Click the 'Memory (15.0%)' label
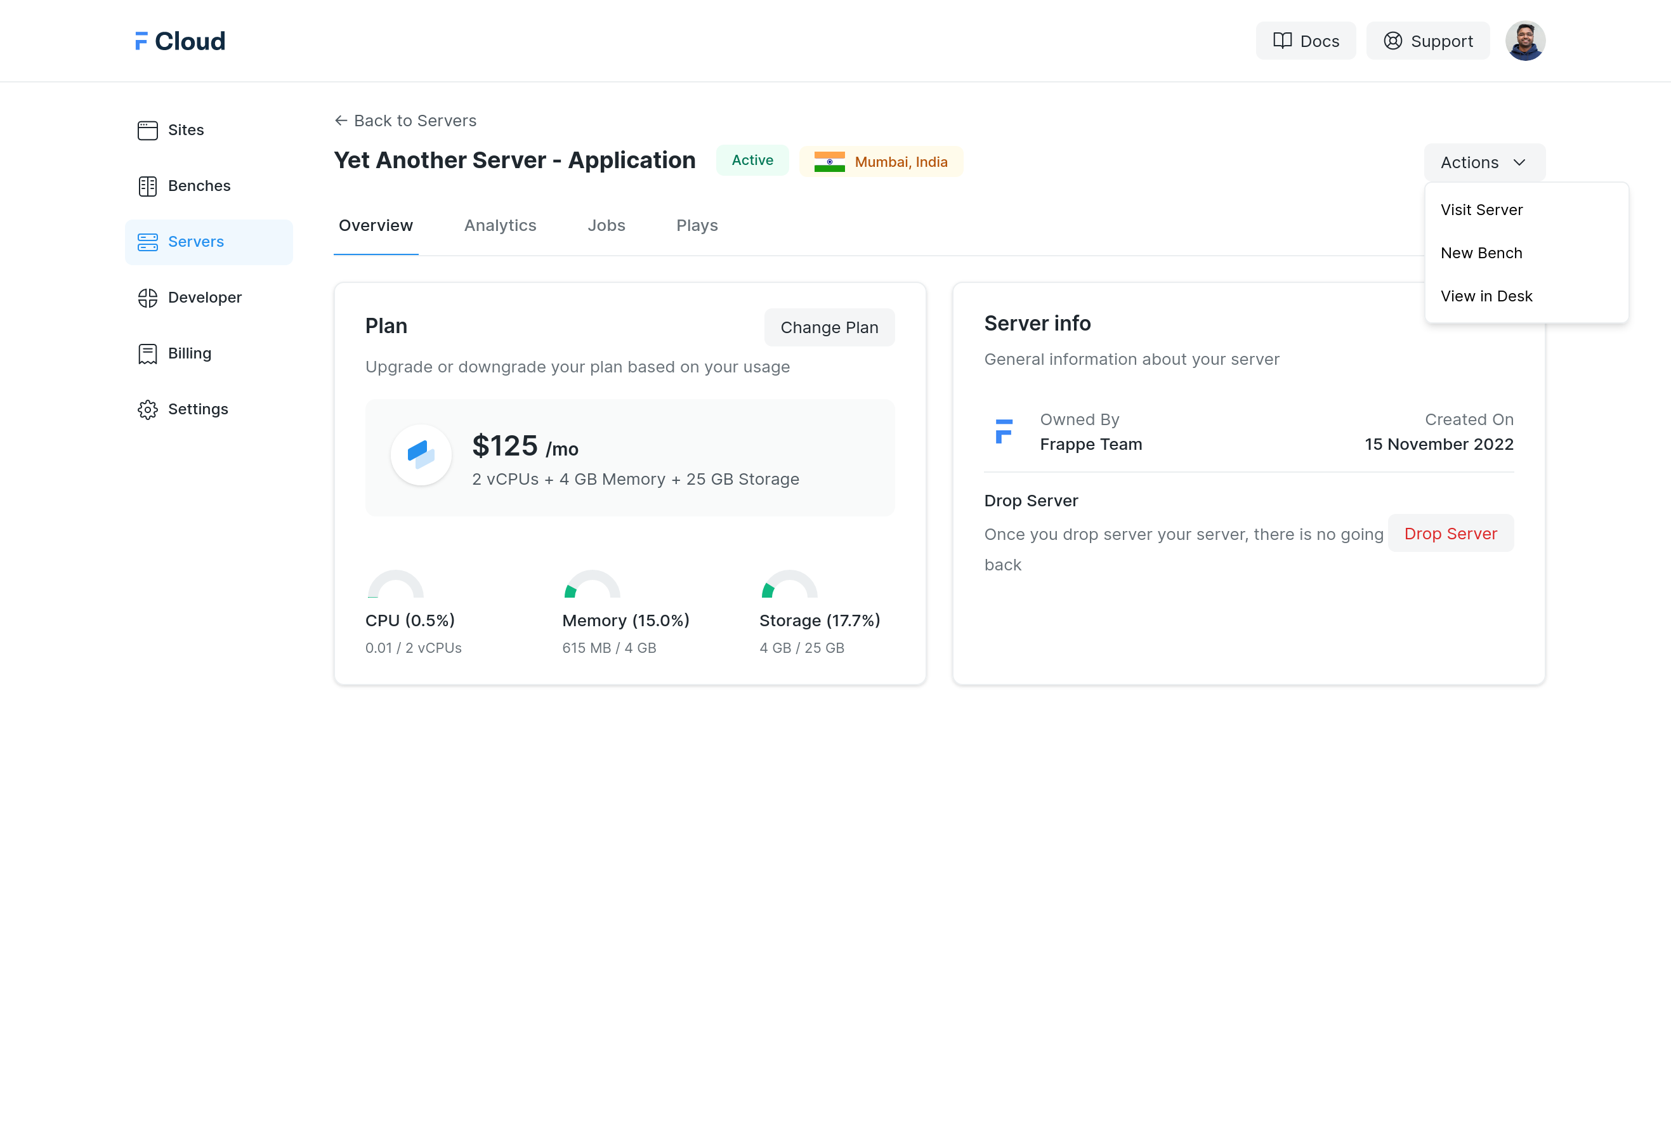This screenshot has height=1123, width=1671. click(626, 621)
